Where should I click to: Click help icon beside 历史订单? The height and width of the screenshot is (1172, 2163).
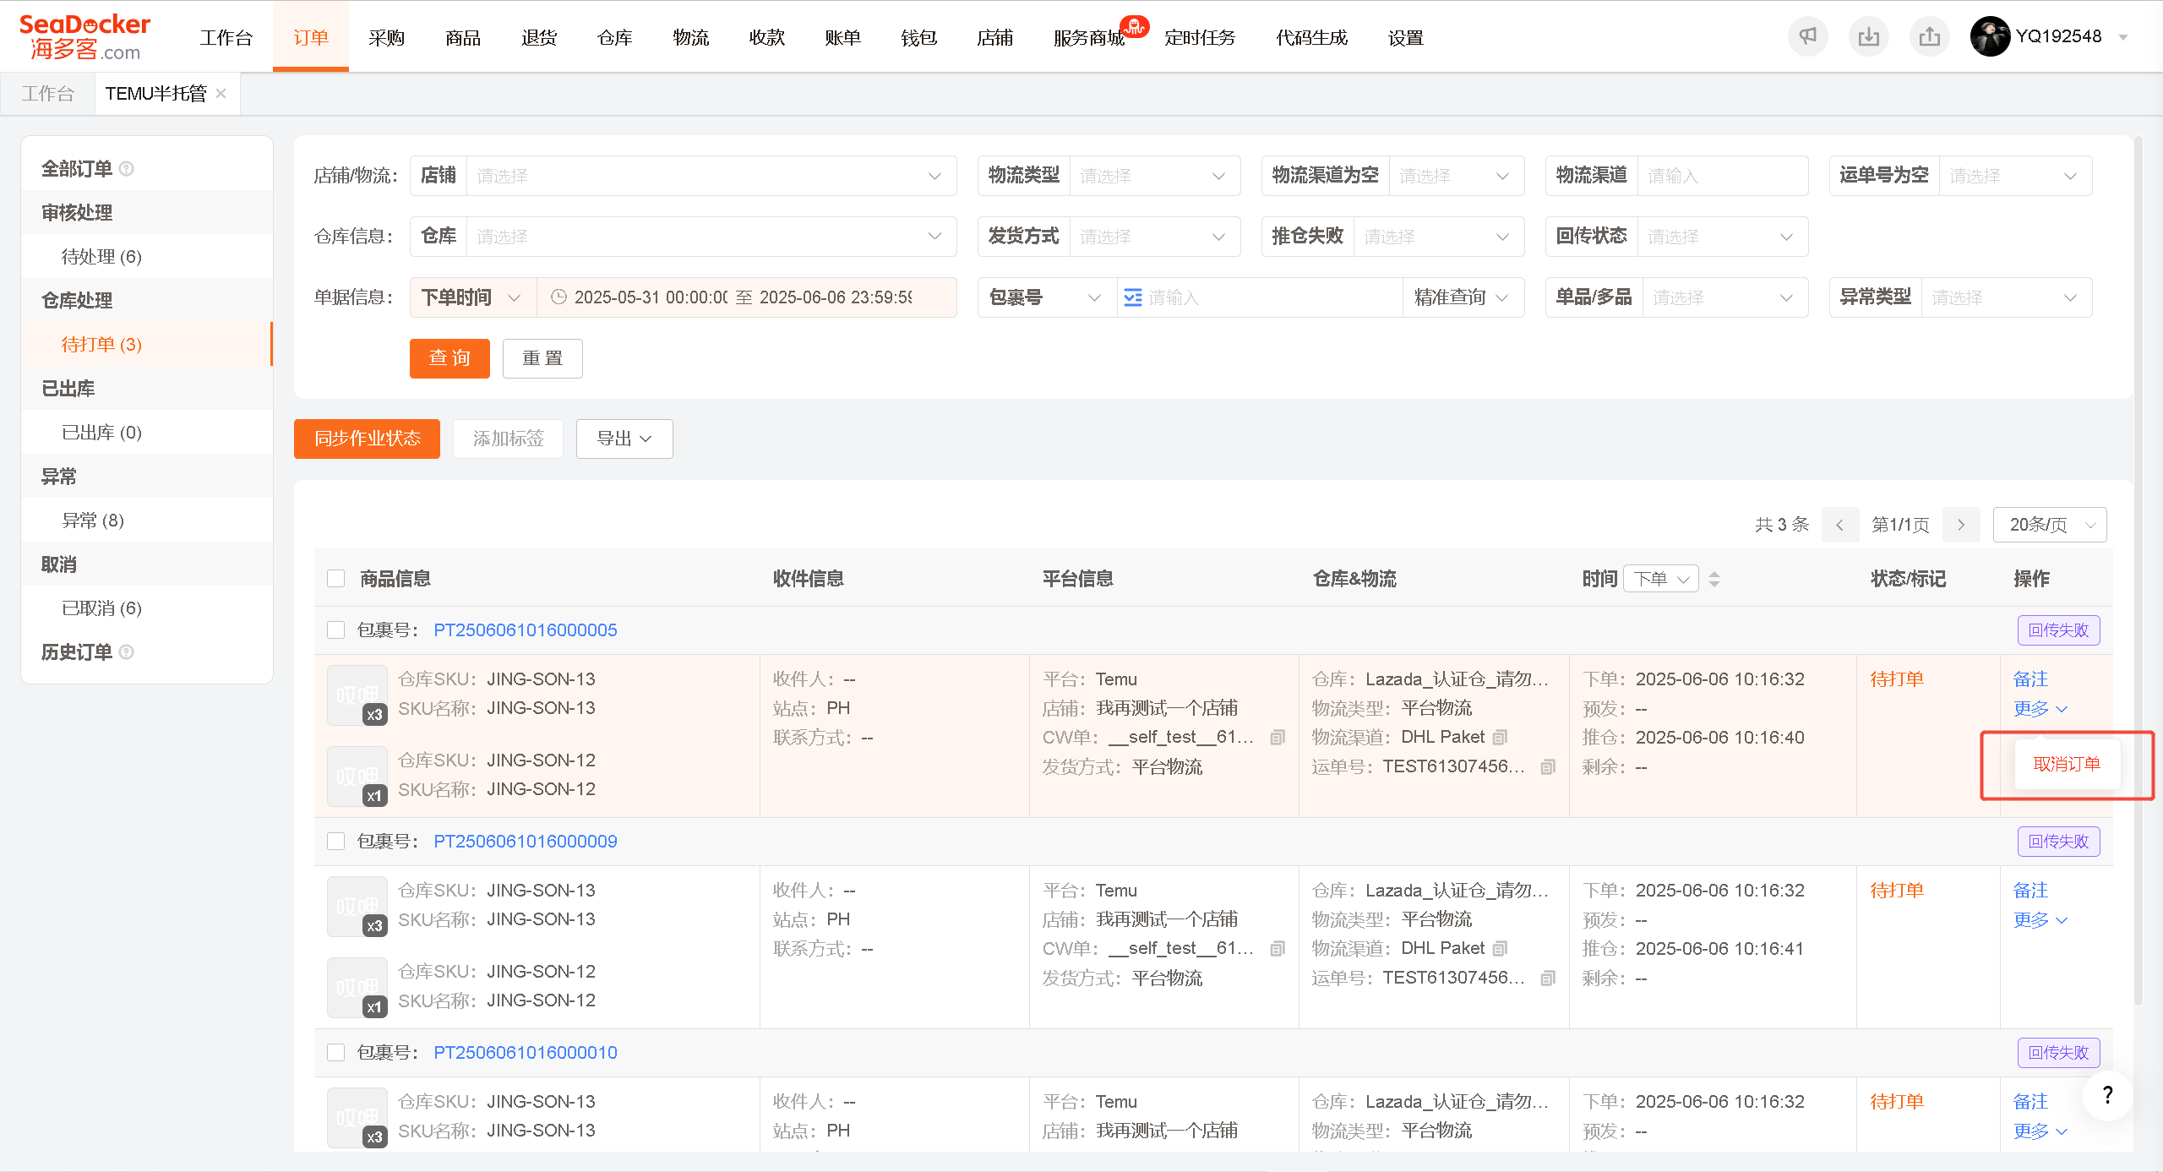click(x=127, y=652)
